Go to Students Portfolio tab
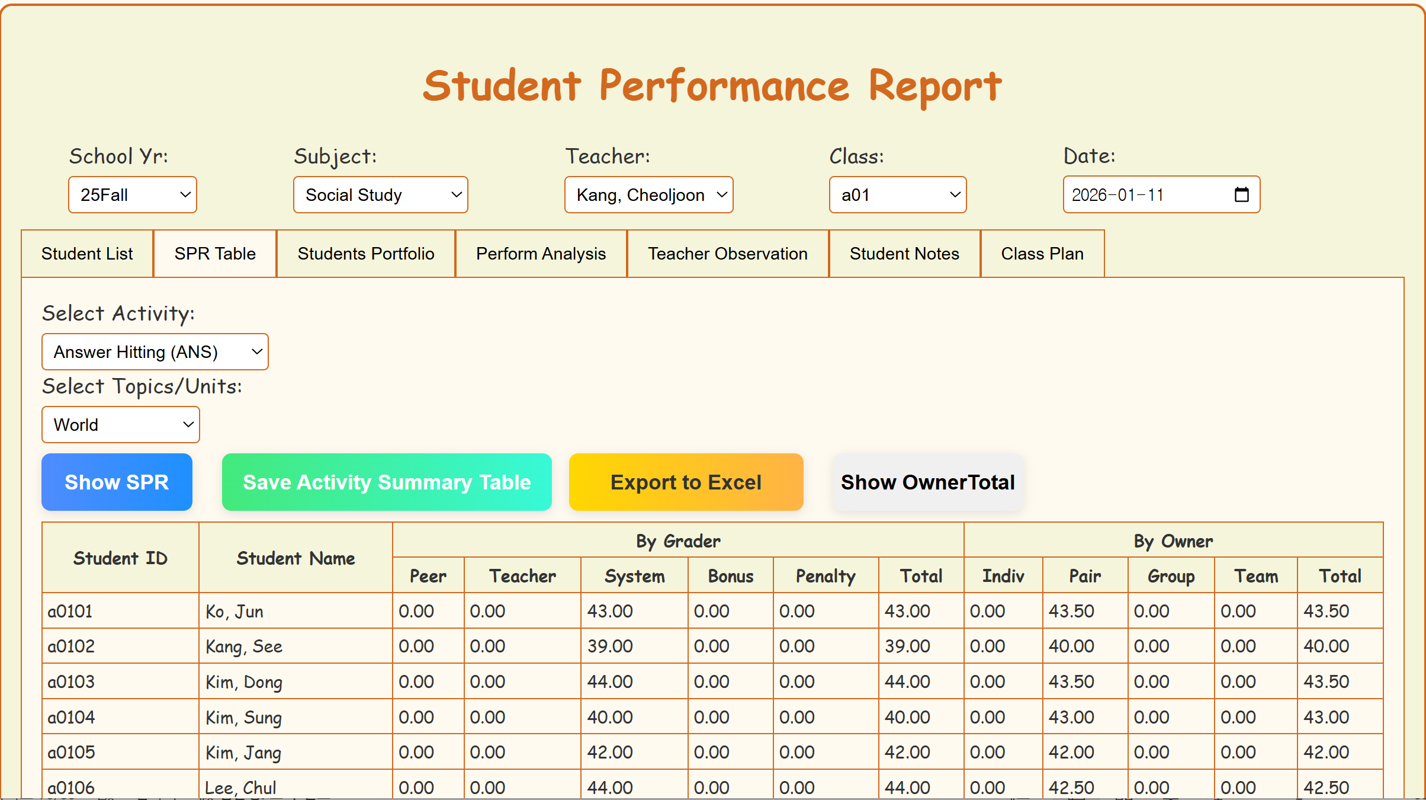Screen dimensions: 1426x800 click(366, 254)
